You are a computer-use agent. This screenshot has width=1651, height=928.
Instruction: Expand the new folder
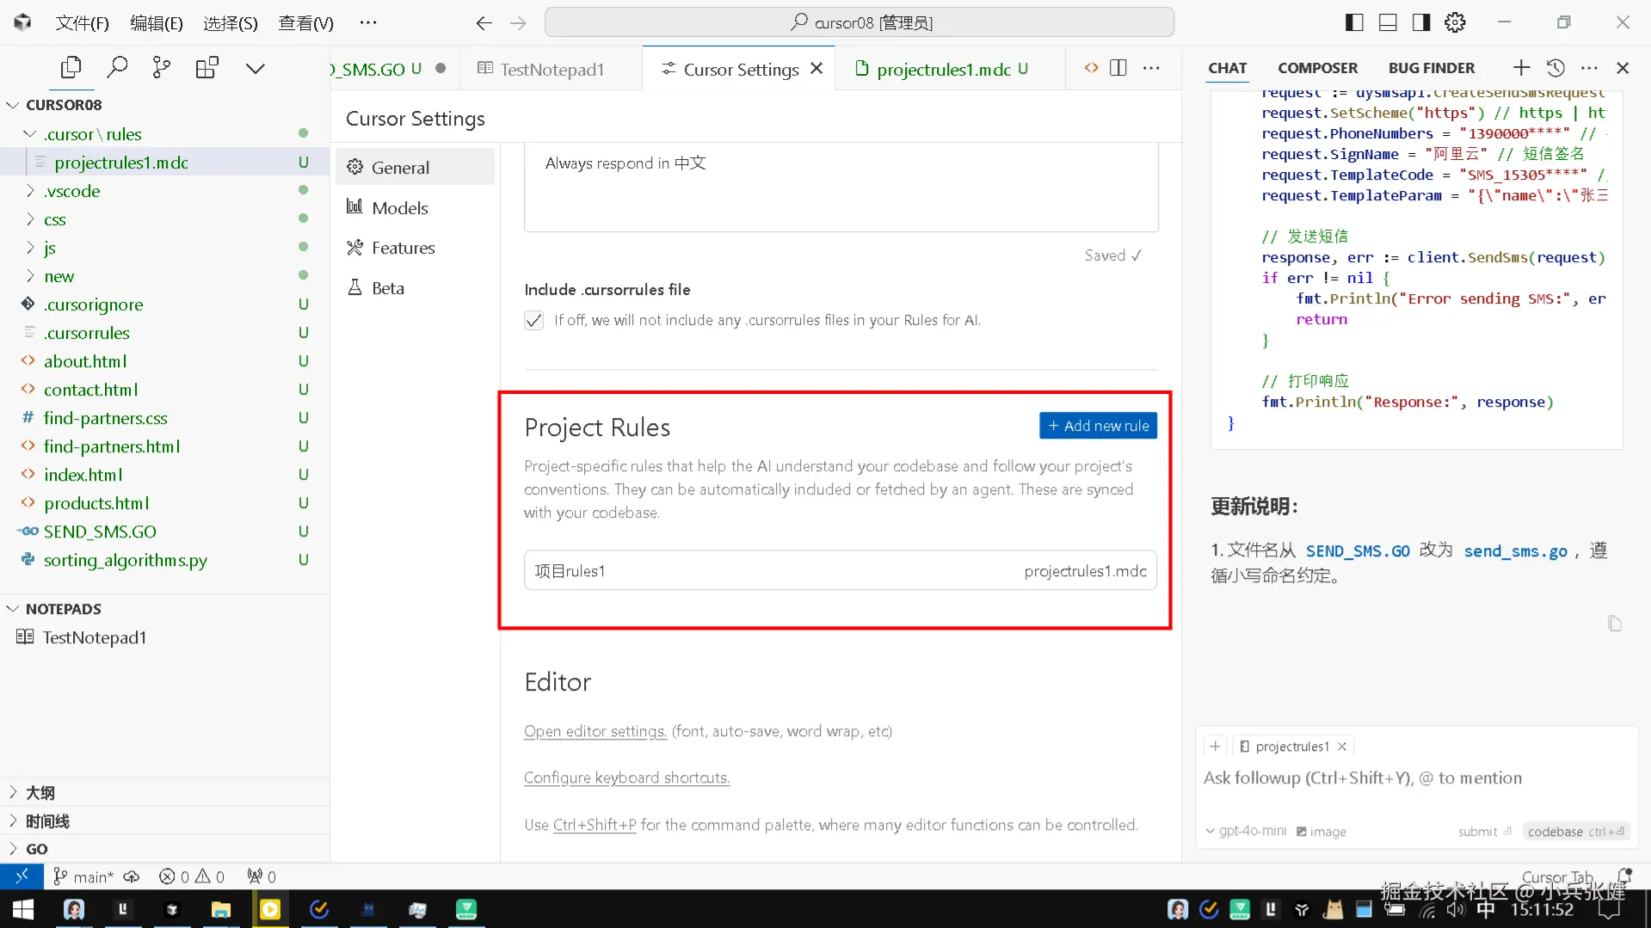[165, 276]
